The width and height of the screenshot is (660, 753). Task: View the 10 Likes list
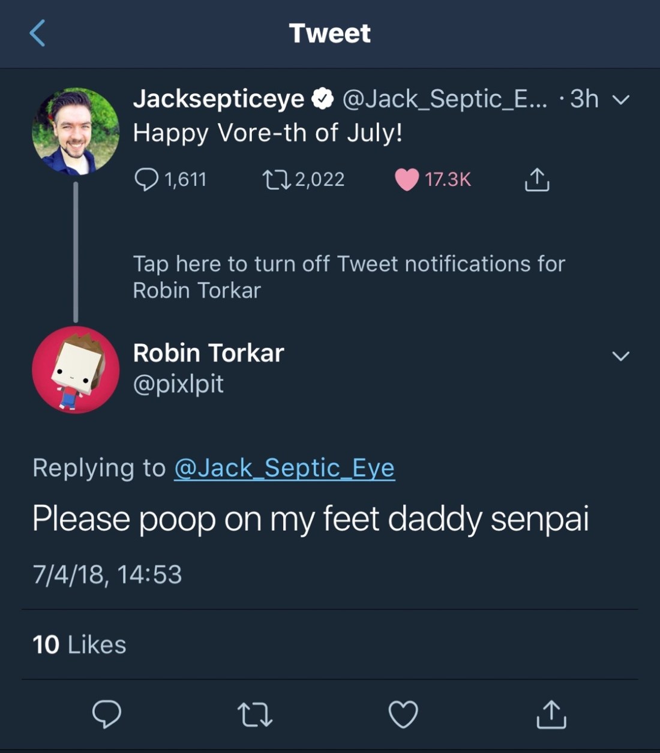[79, 644]
